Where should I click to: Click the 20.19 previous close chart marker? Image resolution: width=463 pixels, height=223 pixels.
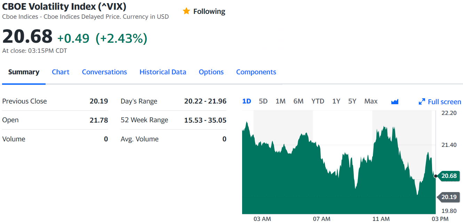click(x=449, y=197)
